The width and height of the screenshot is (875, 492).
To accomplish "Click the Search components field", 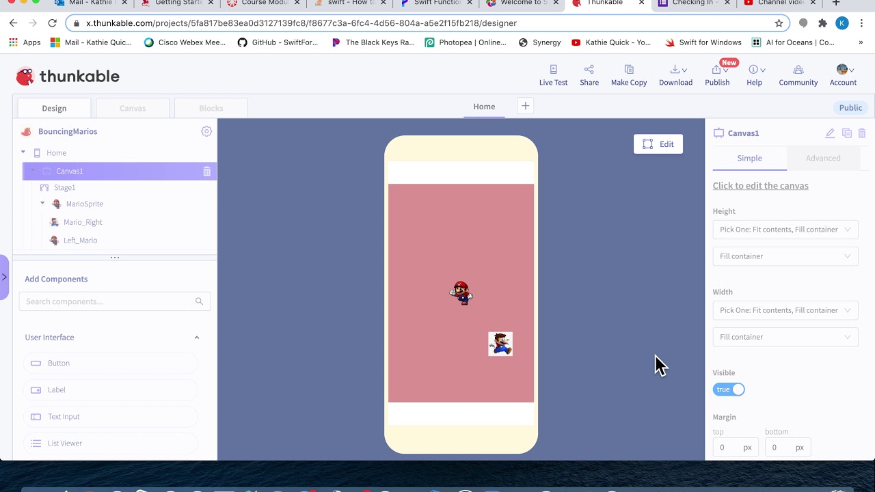I will point(115,301).
